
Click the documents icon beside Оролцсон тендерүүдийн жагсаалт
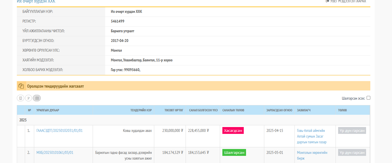click(x=21, y=86)
